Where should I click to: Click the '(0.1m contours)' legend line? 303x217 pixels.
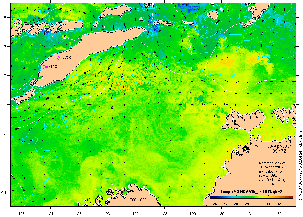(x=272, y=167)
